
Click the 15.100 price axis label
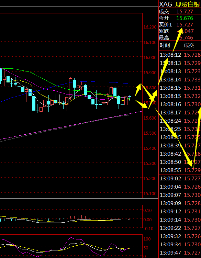coord(150,193)
